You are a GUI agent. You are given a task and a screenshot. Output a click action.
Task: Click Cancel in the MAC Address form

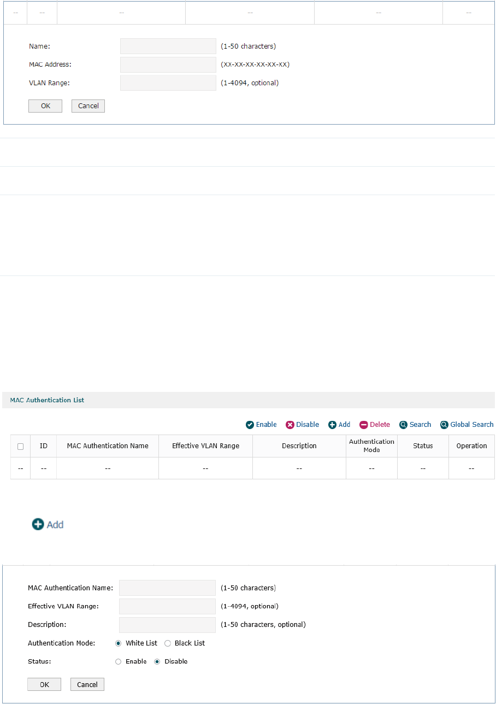tap(88, 106)
